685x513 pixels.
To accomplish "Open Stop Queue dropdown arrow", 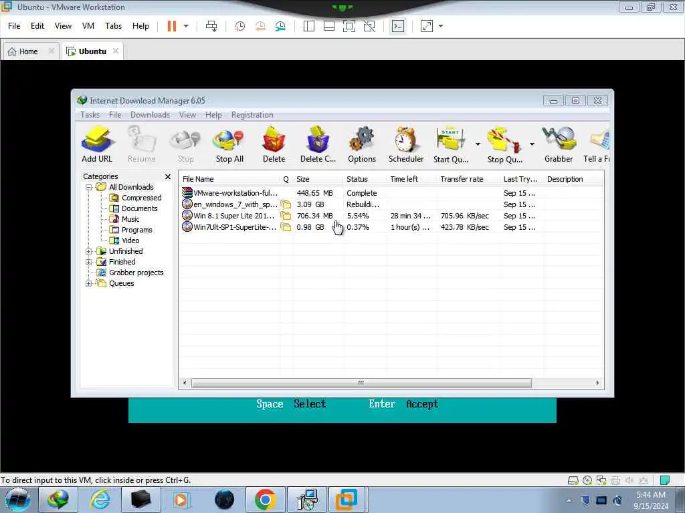I will coord(532,144).
